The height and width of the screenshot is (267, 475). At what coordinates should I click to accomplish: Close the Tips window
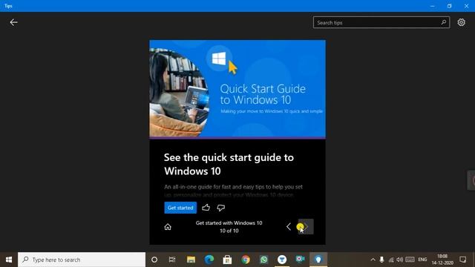click(x=467, y=6)
